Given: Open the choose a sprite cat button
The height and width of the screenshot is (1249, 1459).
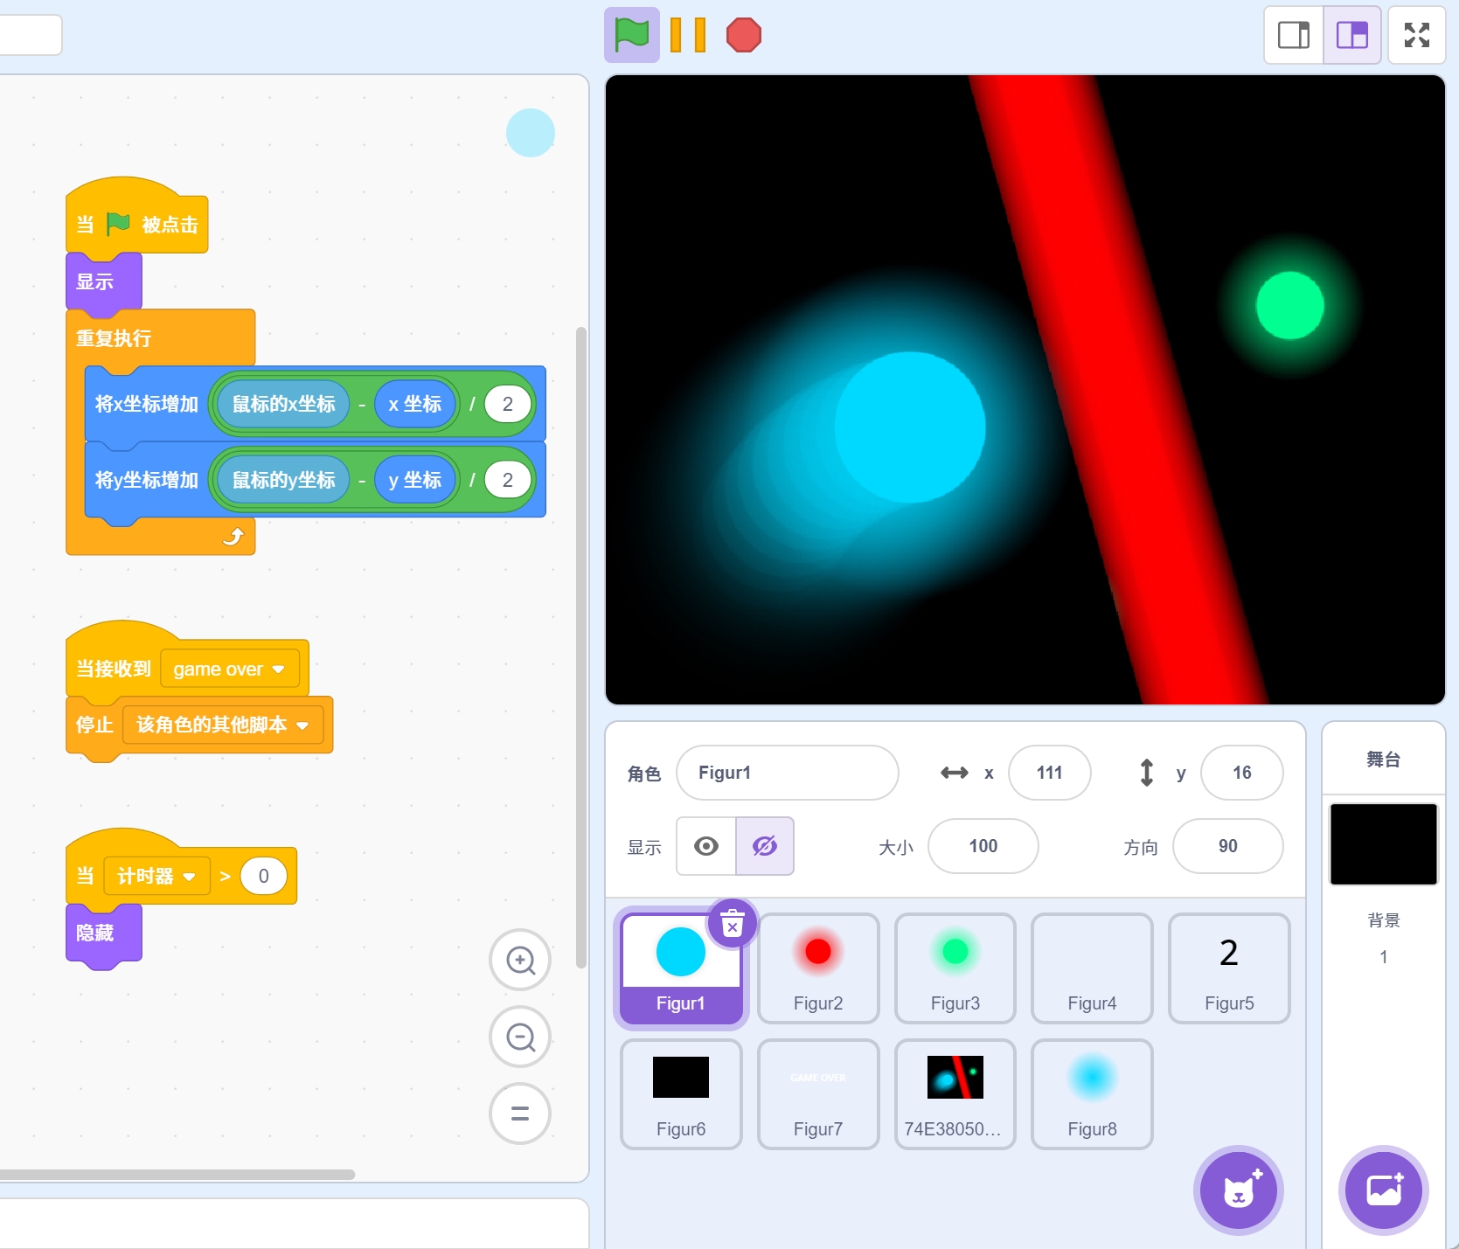Looking at the screenshot, I should [x=1238, y=1190].
